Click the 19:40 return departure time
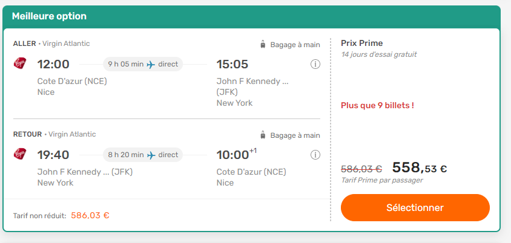The width and height of the screenshot is (511, 243). [53, 155]
